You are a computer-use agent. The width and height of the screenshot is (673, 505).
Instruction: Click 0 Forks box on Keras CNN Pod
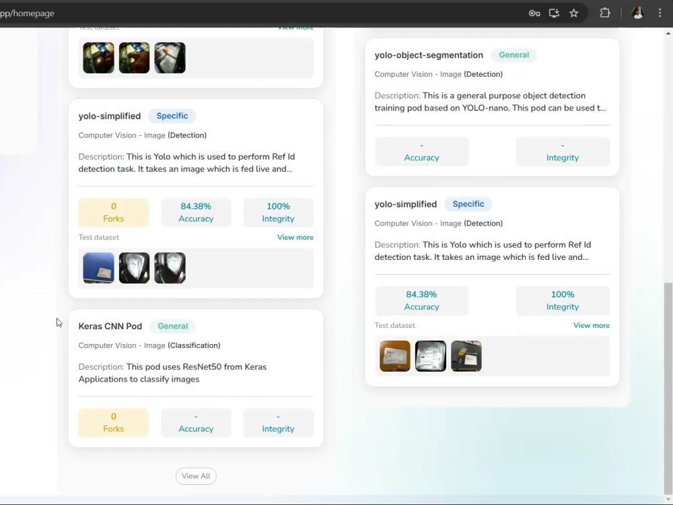click(x=114, y=423)
